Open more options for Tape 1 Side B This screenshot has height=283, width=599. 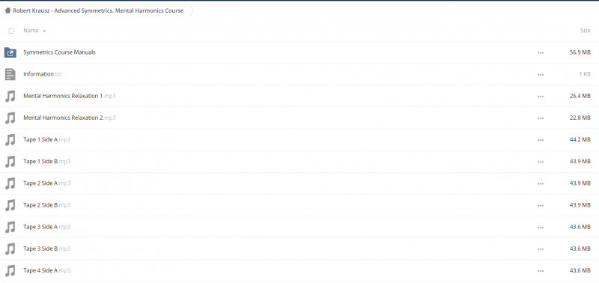541,162
